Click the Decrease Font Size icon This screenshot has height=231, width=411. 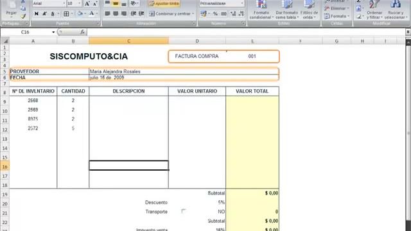(x=95, y=3)
